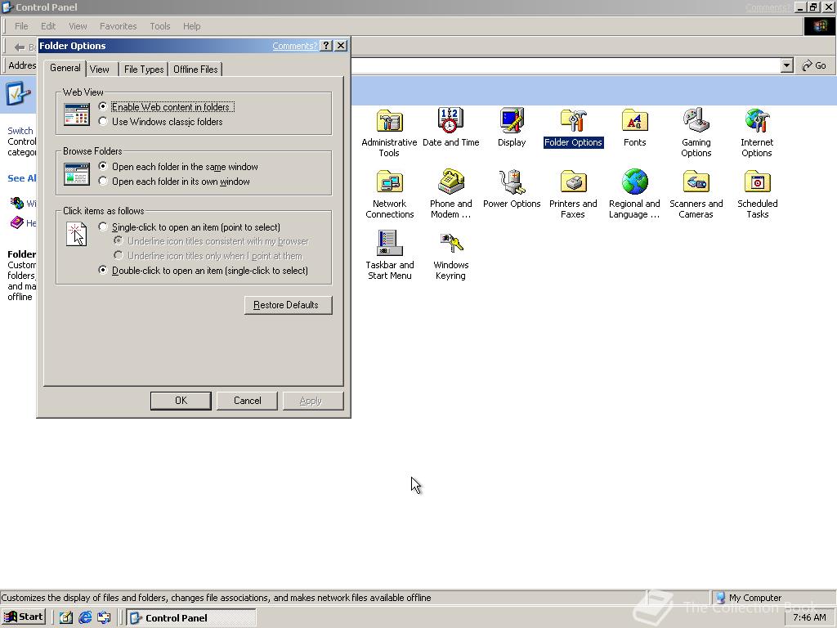Click inside the address bar field
Screen dimensions: 837x628
566,65
